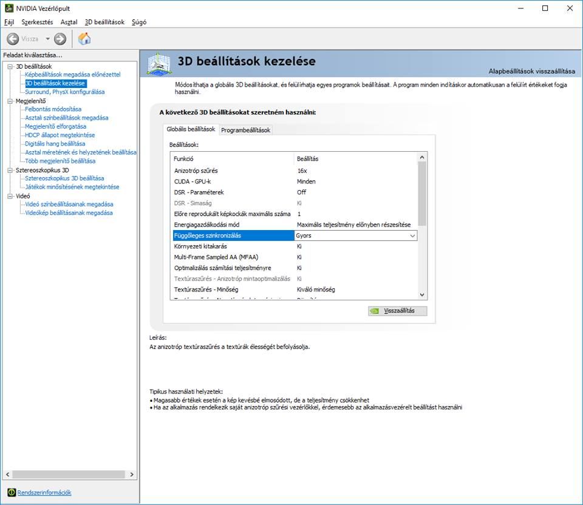Screen dimensions: 583x505
Task: Click the settings list vertical scrollbar thumb
Action: click(422, 194)
